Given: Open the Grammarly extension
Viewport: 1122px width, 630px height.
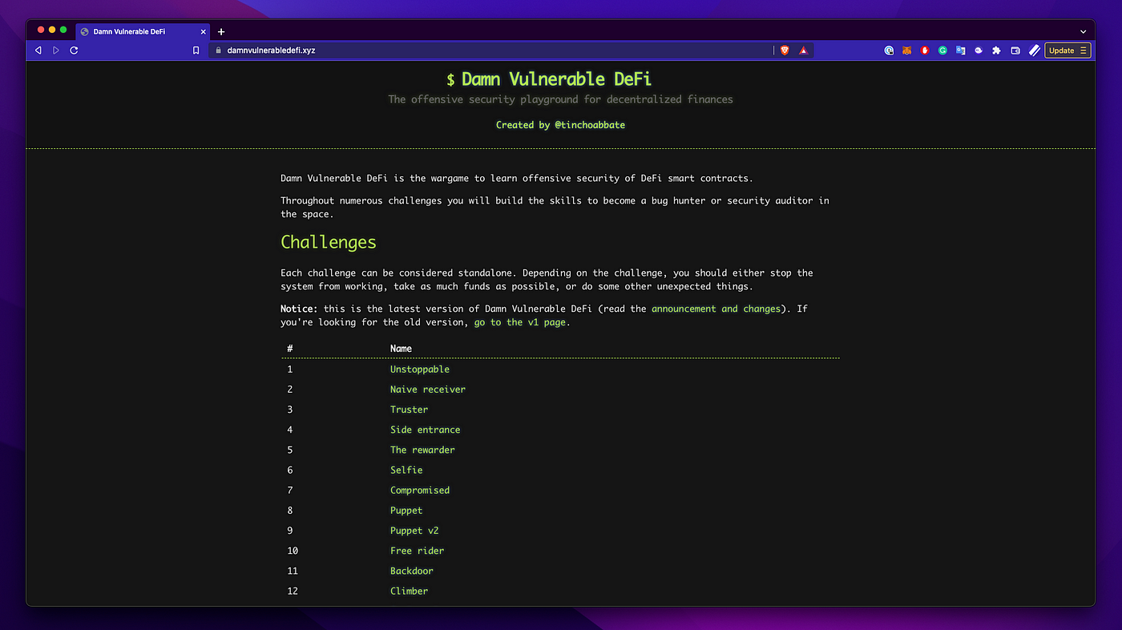Looking at the screenshot, I should (x=942, y=50).
